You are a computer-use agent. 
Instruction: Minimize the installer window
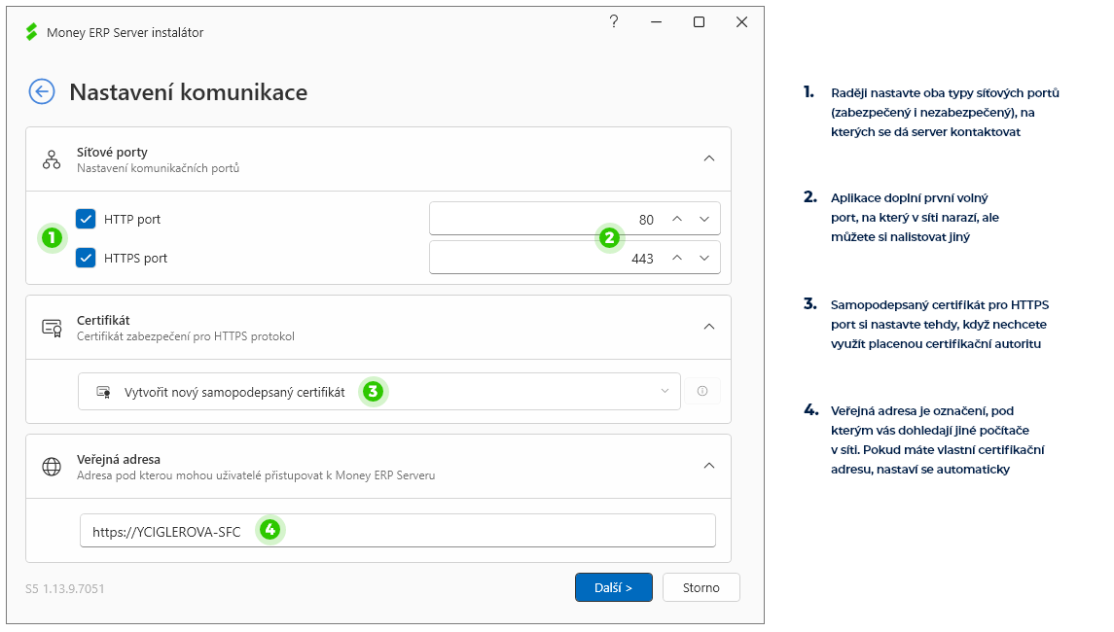(x=657, y=22)
